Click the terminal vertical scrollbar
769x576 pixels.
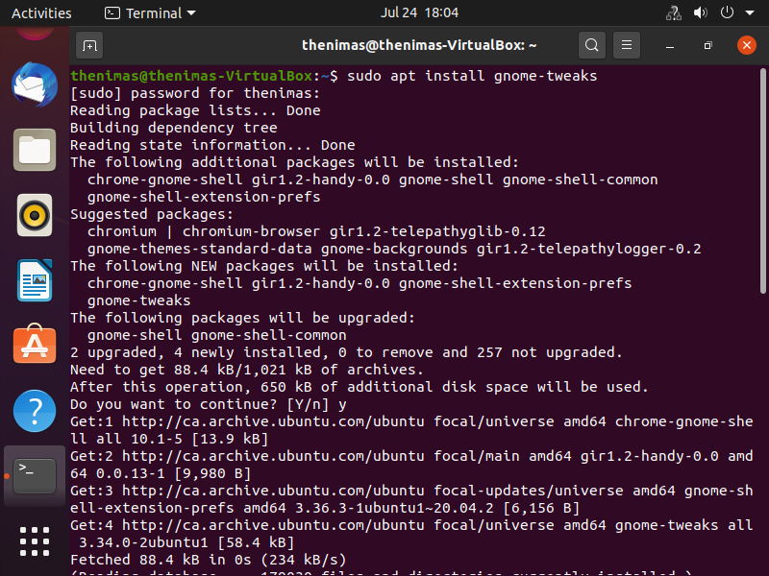pyautogui.click(x=762, y=180)
